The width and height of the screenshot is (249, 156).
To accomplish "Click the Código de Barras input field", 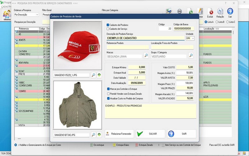I will coord(184,29).
